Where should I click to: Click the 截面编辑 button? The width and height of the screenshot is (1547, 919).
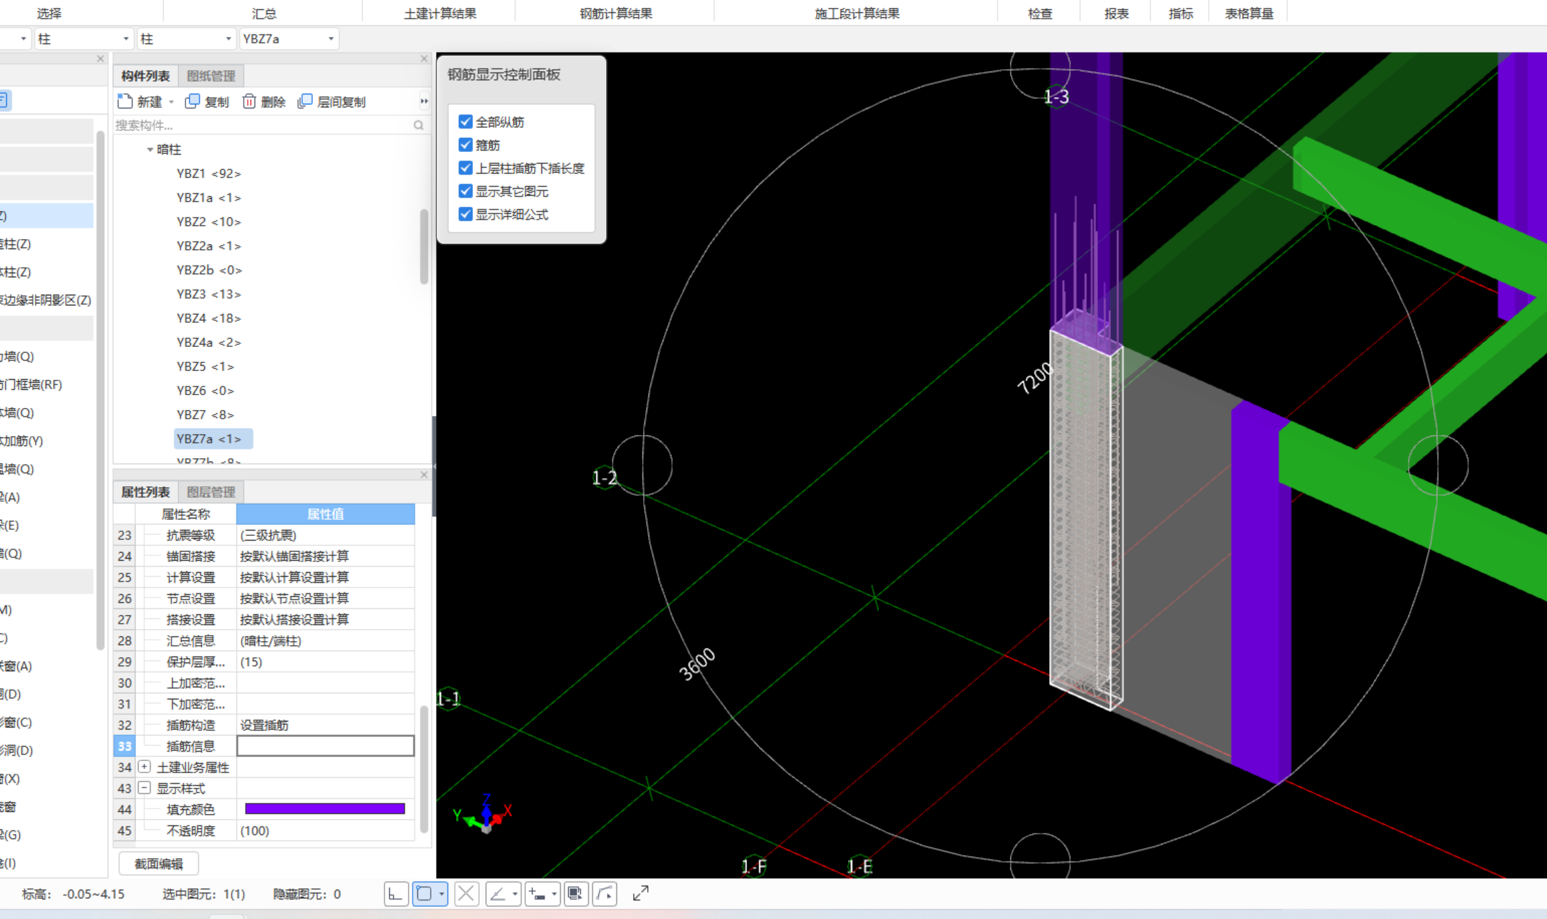[x=159, y=863]
